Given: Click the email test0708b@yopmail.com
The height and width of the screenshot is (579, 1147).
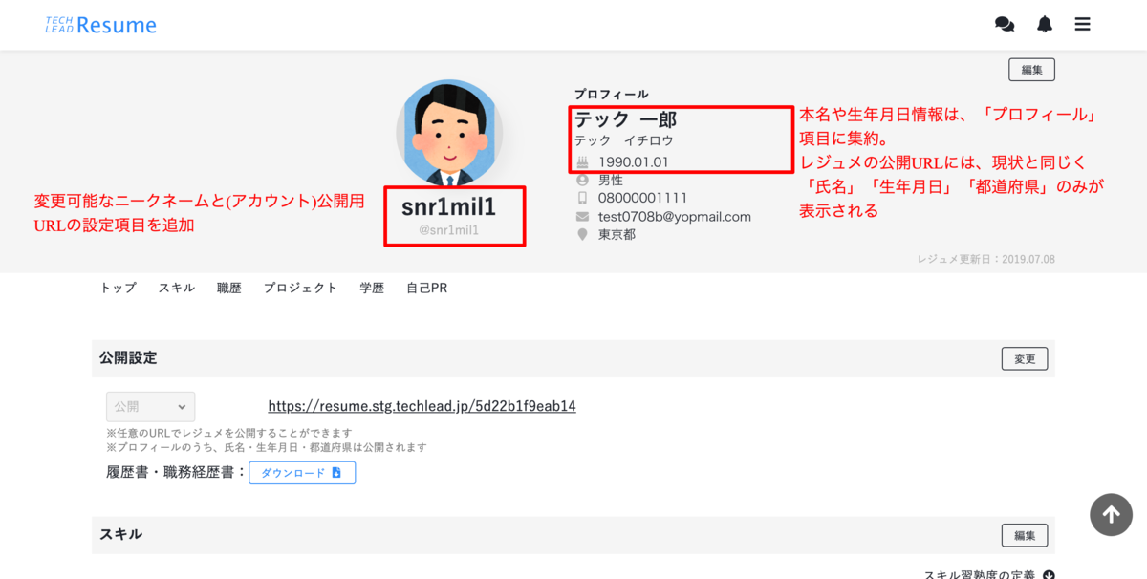Looking at the screenshot, I should (x=675, y=217).
